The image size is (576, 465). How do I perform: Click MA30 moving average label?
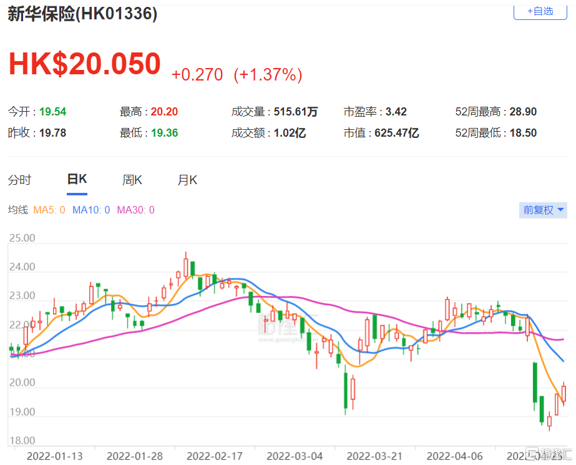click(x=135, y=210)
